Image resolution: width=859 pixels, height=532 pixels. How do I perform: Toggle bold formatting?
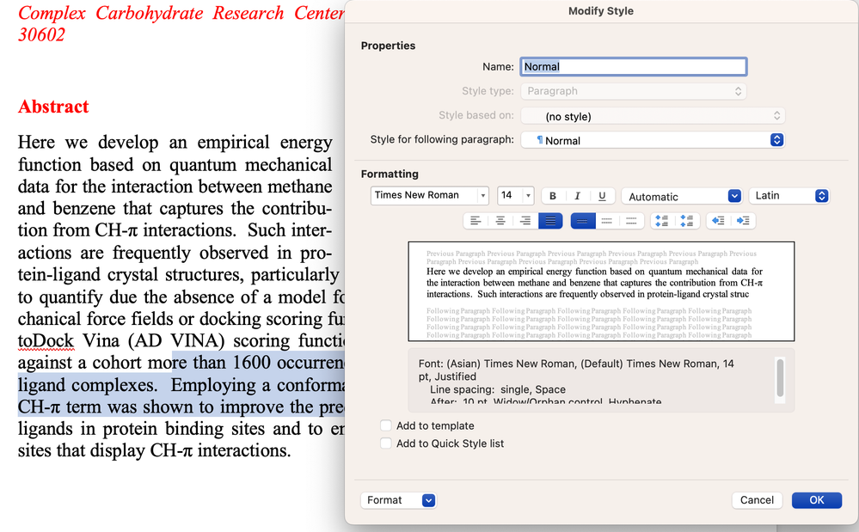tap(552, 195)
